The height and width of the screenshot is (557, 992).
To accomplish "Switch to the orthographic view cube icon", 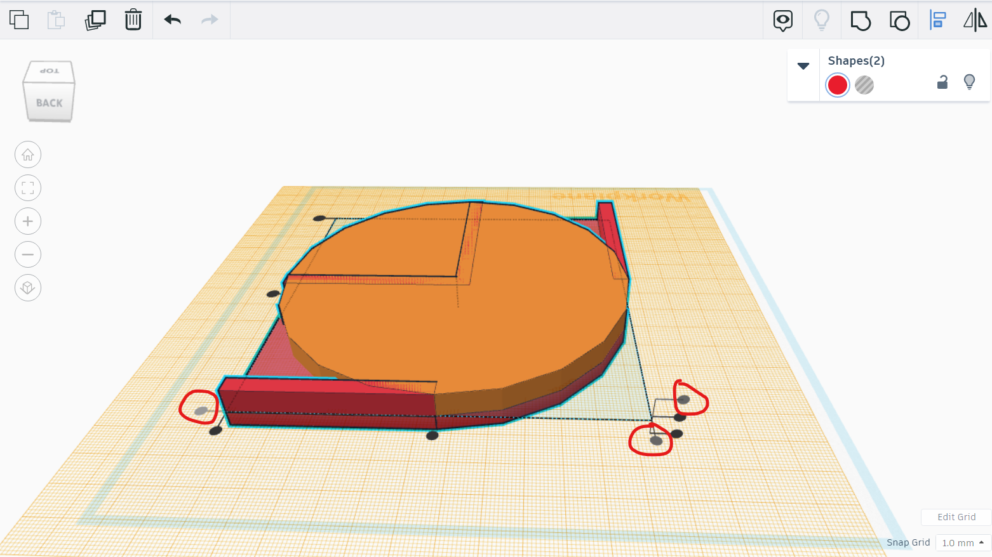I will coord(28,288).
